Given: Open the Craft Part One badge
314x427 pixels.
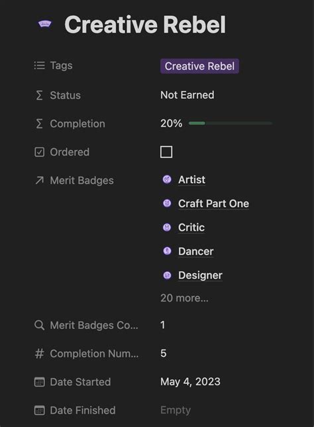Looking at the screenshot, I should [213, 204].
